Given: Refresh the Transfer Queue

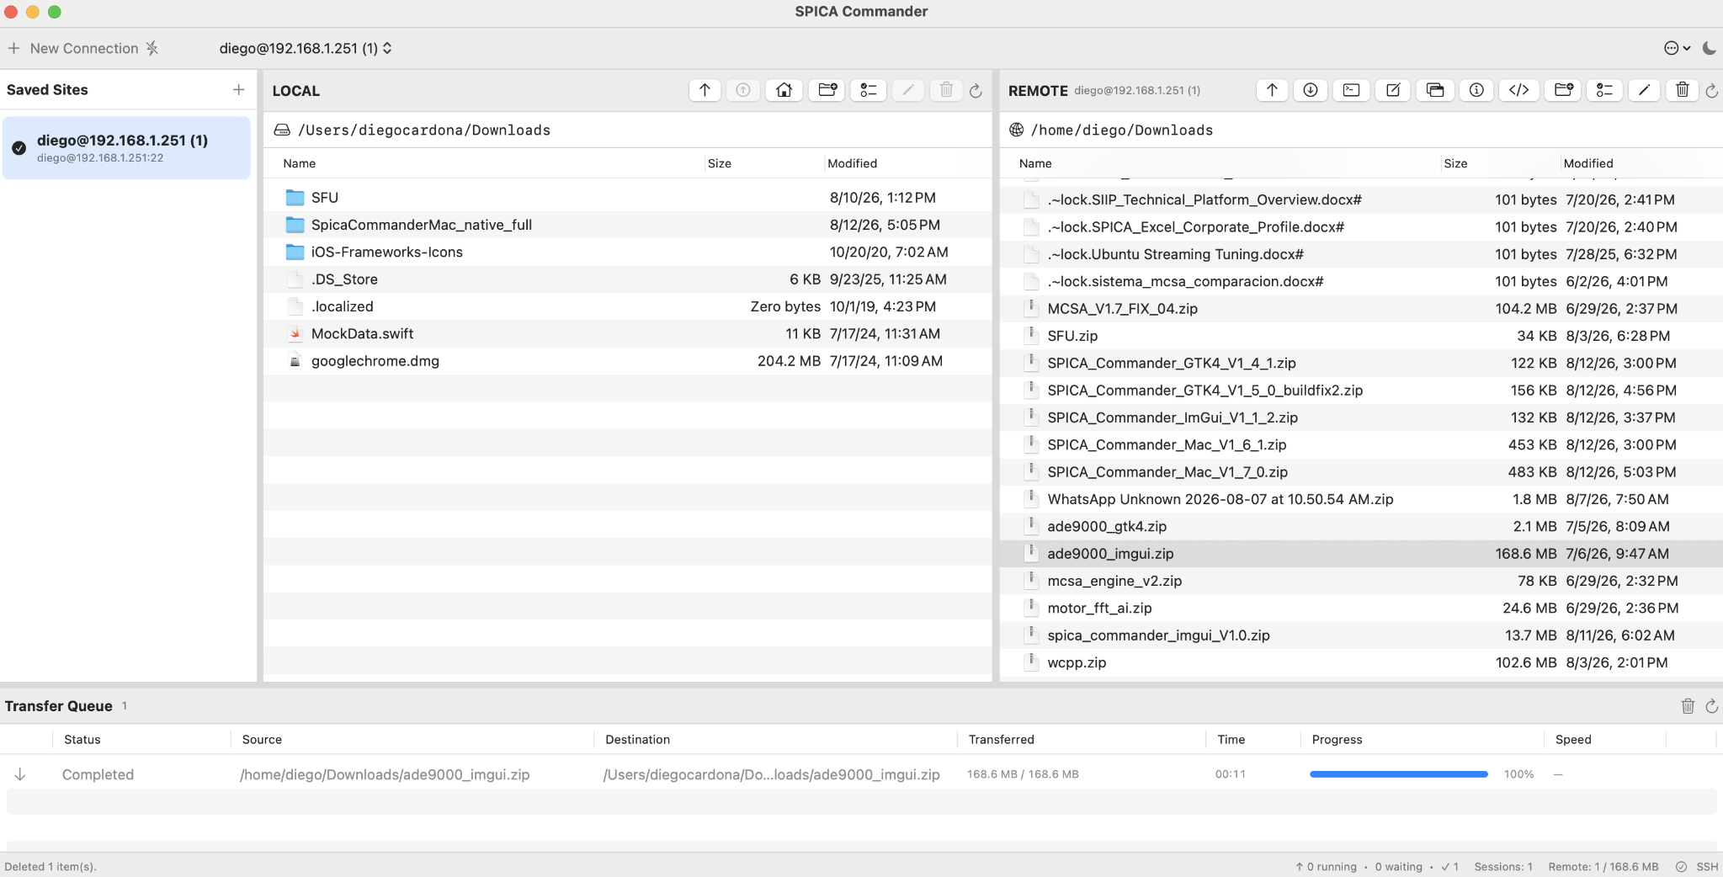Looking at the screenshot, I should [x=1711, y=706].
